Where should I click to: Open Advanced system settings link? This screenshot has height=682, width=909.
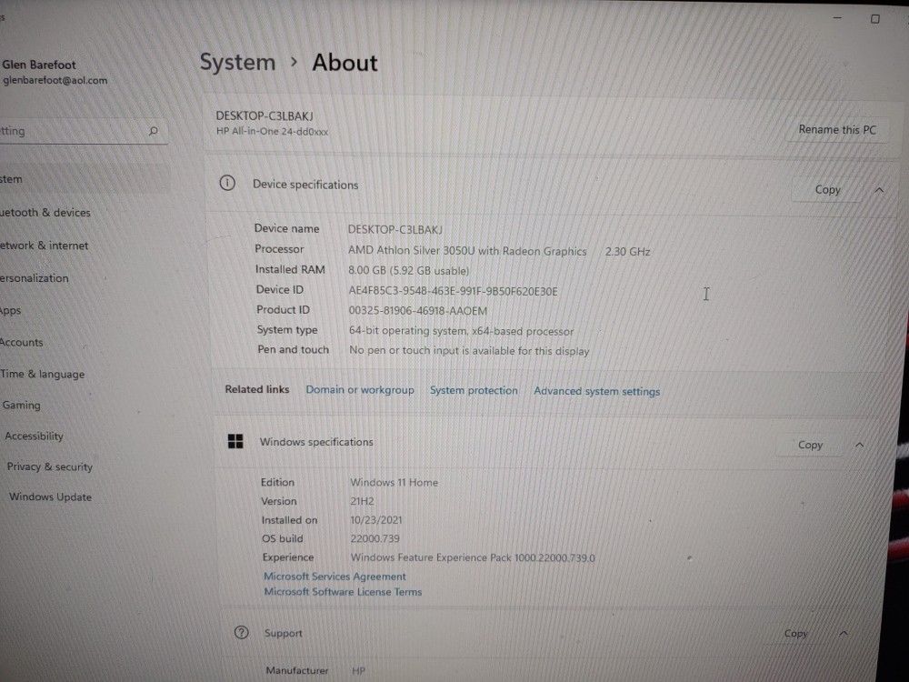596,391
